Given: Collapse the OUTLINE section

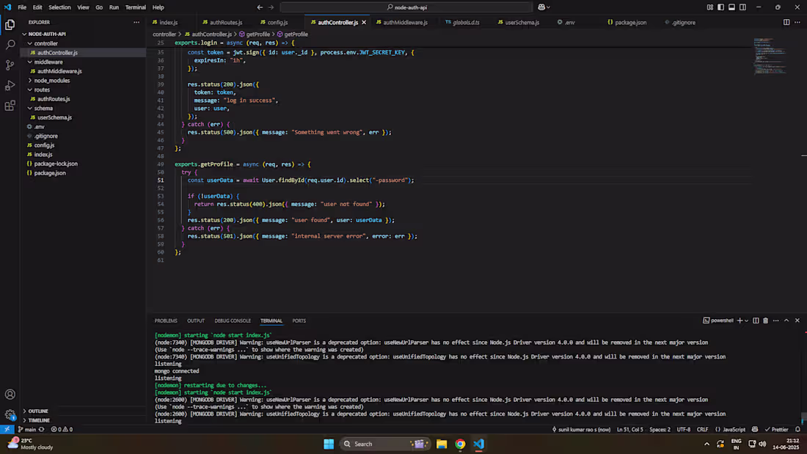Looking at the screenshot, I should tap(37, 411).
